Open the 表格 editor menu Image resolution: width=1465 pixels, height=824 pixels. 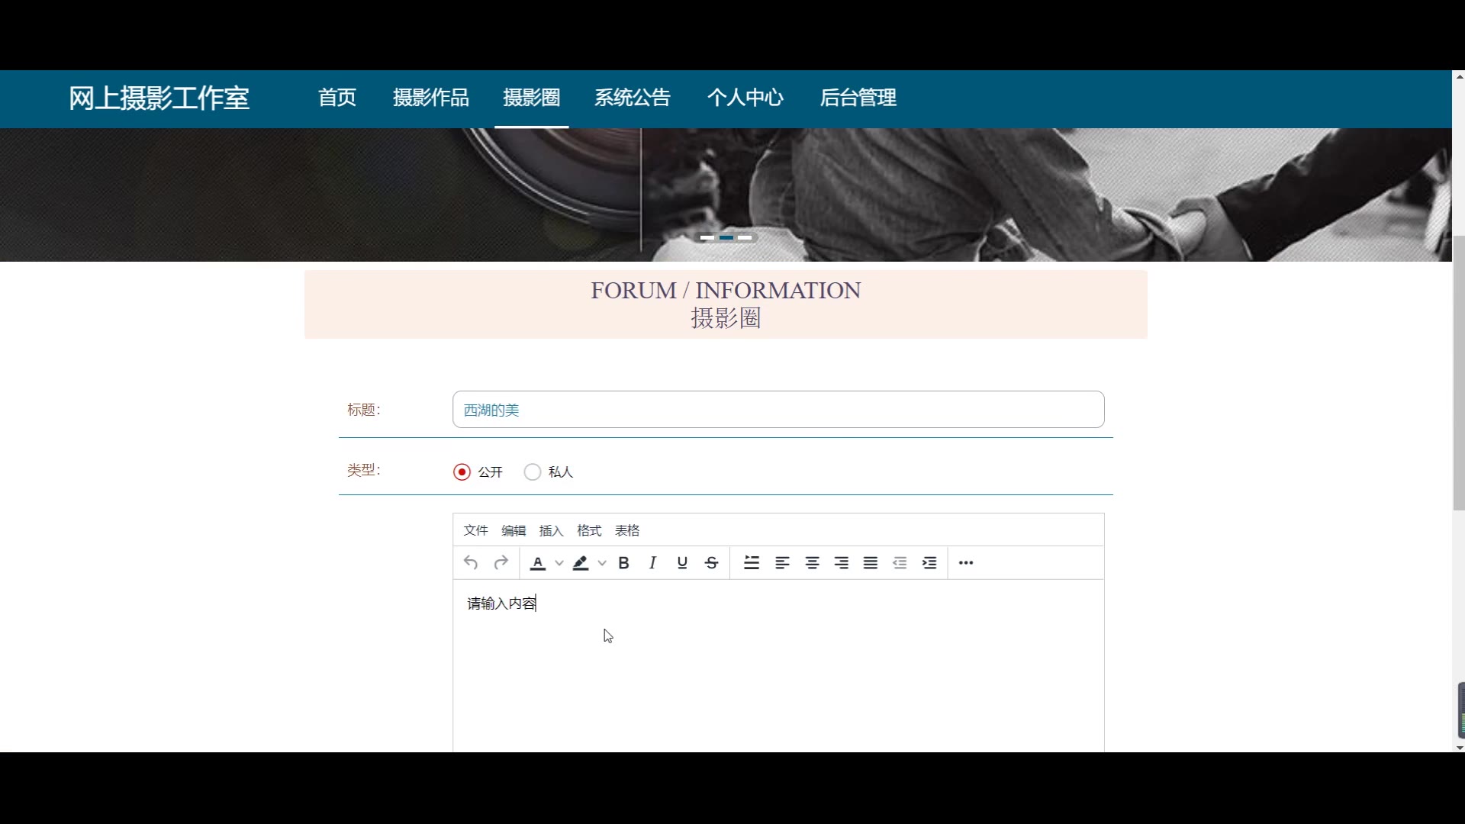pyautogui.click(x=627, y=530)
